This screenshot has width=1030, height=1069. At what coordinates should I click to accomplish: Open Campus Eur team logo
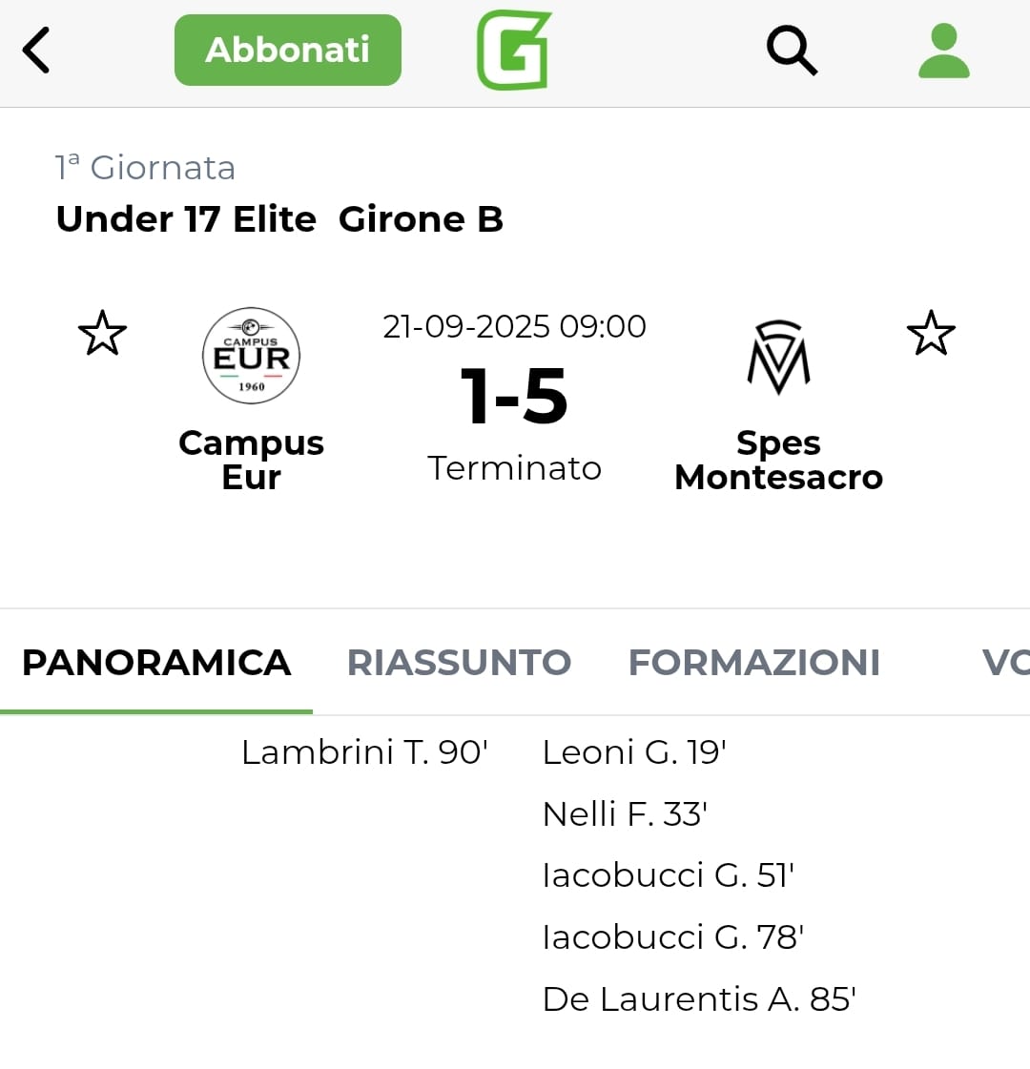coord(251,356)
